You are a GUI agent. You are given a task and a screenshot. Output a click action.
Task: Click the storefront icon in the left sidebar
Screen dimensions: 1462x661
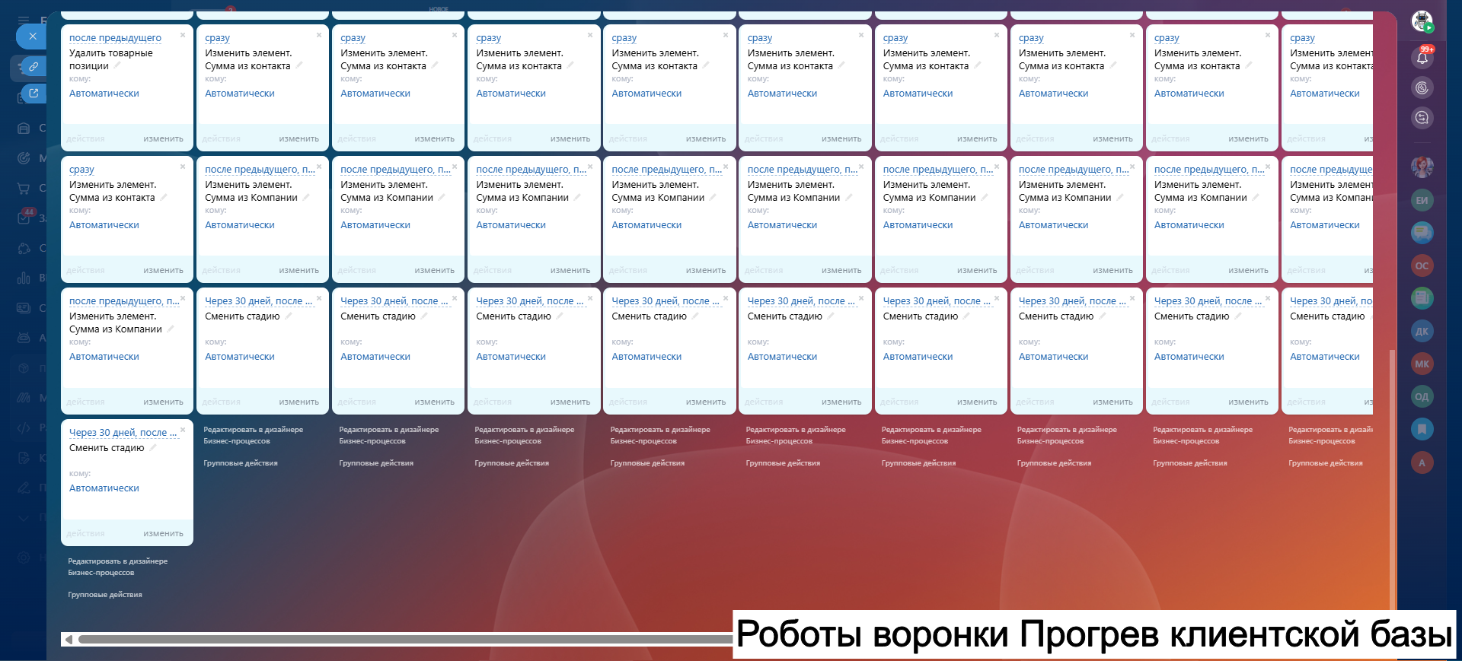click(24, 129)
